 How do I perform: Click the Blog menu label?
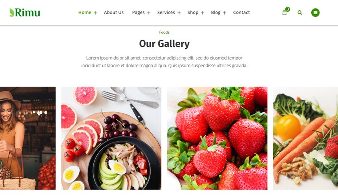coord(215,13)
